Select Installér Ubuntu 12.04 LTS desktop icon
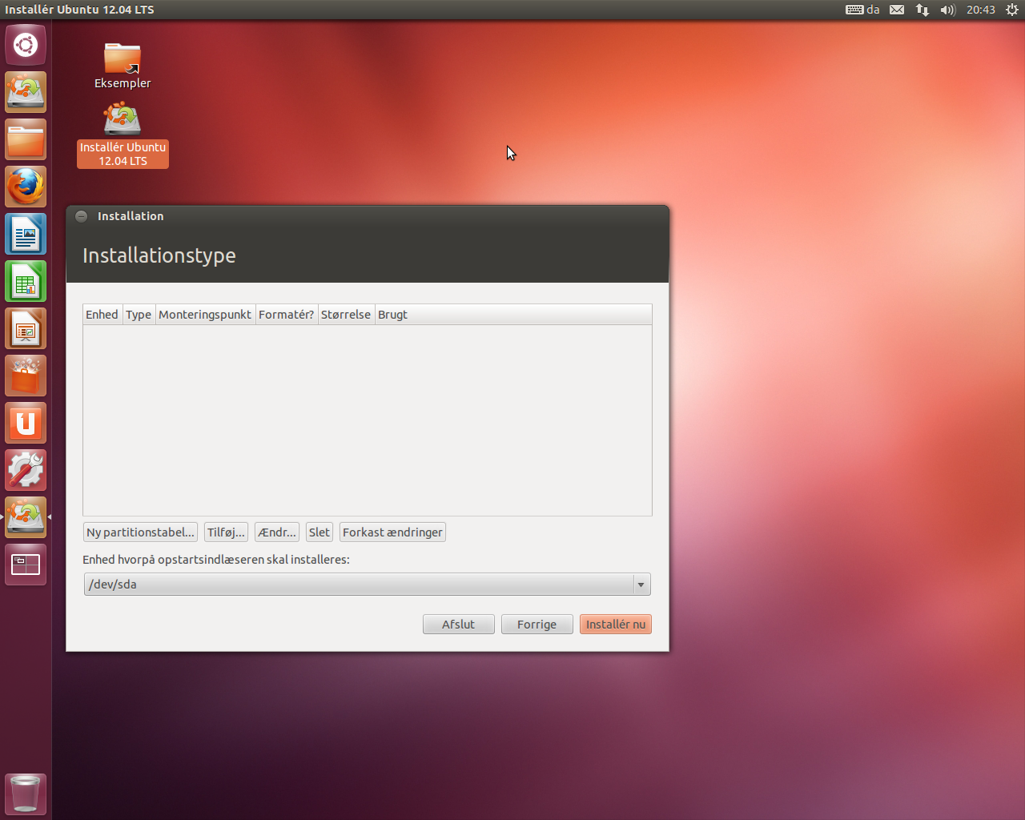This screenshot has height=820, width=1025. click(x=123, y=135)
